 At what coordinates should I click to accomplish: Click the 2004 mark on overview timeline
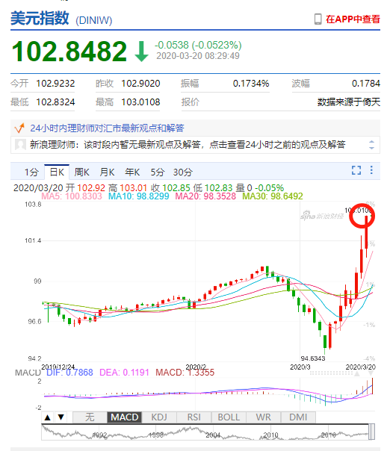[x=213, y=435]
